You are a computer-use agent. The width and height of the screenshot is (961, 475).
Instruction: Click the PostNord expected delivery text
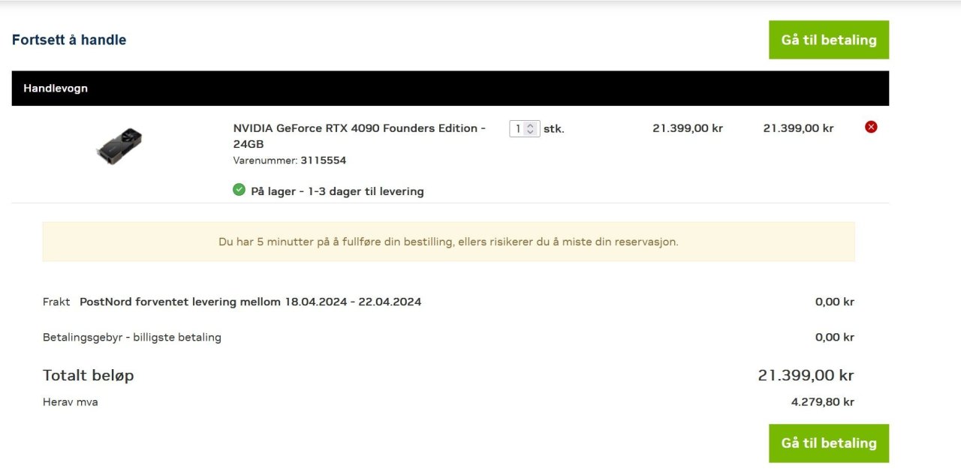[250, 302]
